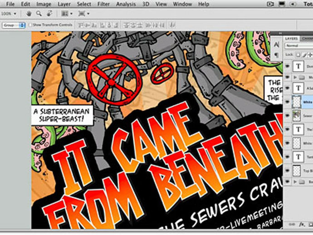Hide the topmost text layer via its eye
The image size is (313, 235).
288,66
